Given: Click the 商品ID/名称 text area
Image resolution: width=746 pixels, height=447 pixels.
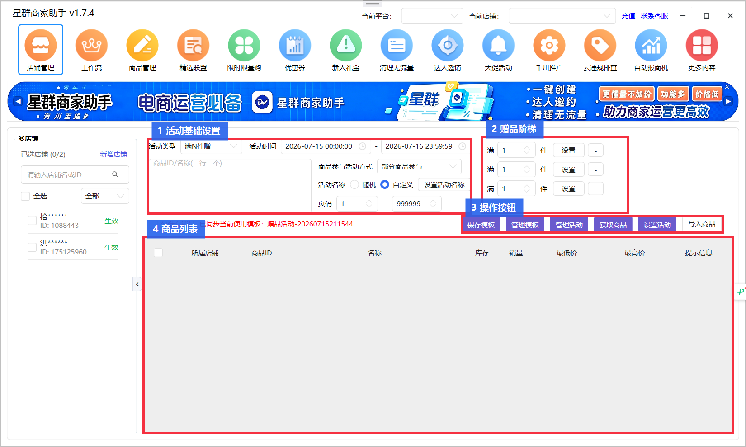Looking at the screenshot, I should click(x=230, y=185).
